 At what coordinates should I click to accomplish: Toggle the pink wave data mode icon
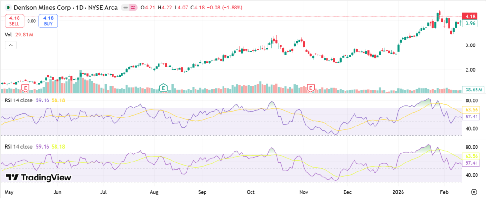click(133, 7)
